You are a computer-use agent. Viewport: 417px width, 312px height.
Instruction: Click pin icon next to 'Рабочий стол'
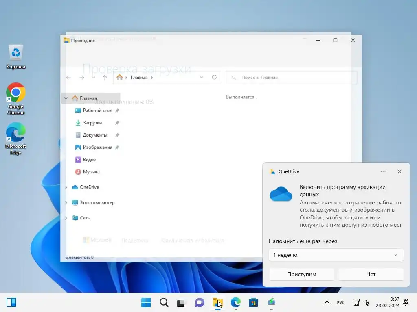[117, 110]
